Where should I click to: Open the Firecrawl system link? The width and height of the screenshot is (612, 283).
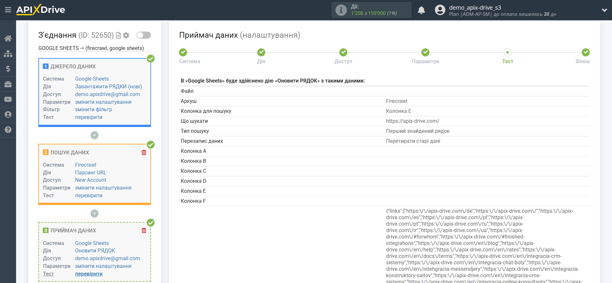click(86, 165)
